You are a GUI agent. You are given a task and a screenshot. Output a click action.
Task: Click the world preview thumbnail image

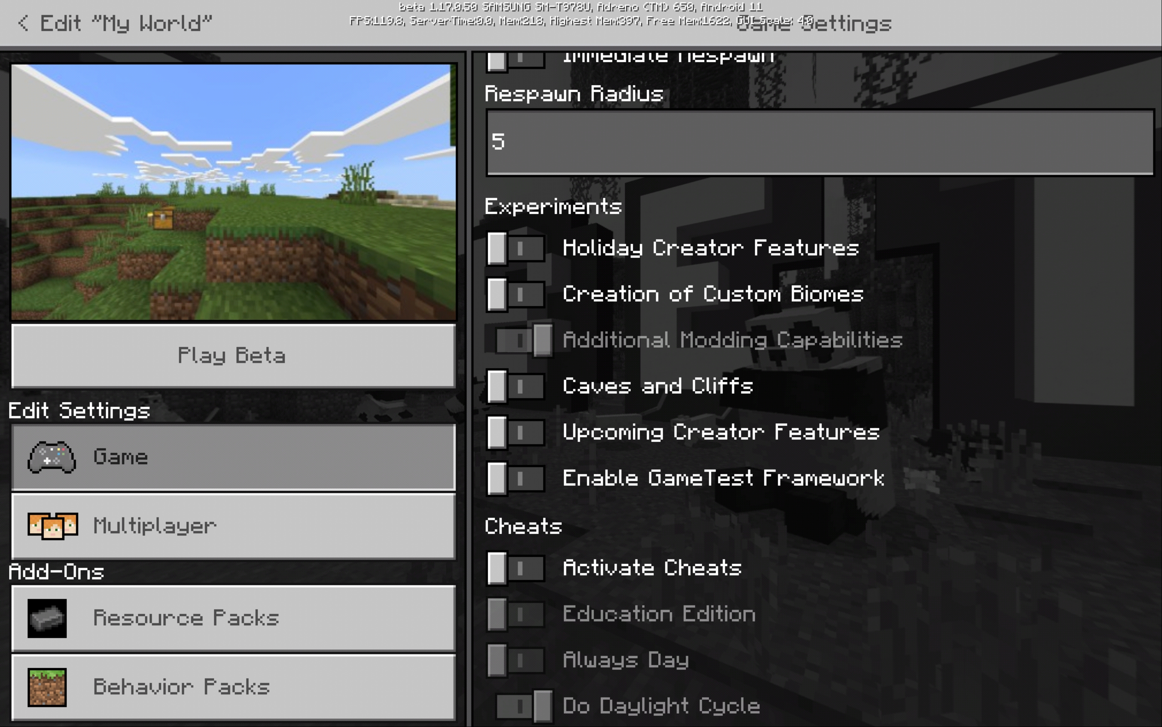[233, 192]
